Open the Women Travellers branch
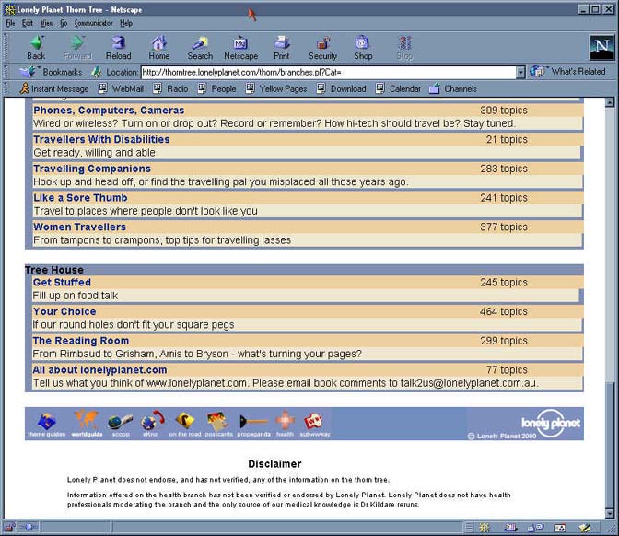Viewport: 619px width, 536px height. [79, 227]
